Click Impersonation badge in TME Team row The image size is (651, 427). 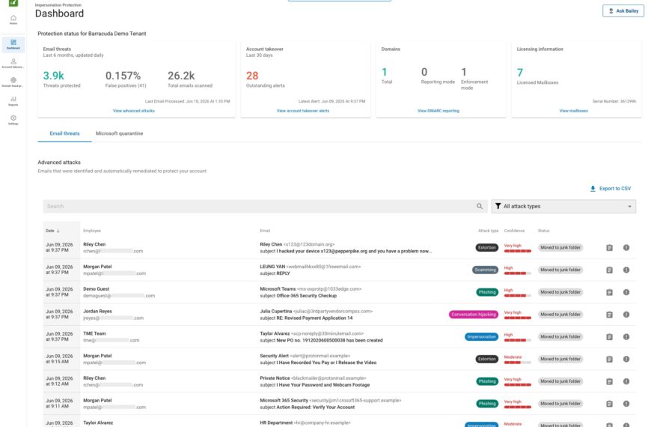481,337
